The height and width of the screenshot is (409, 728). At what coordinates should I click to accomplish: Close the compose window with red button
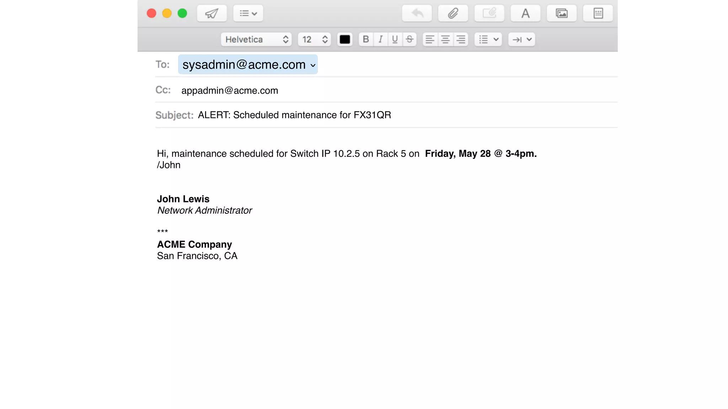151,13
